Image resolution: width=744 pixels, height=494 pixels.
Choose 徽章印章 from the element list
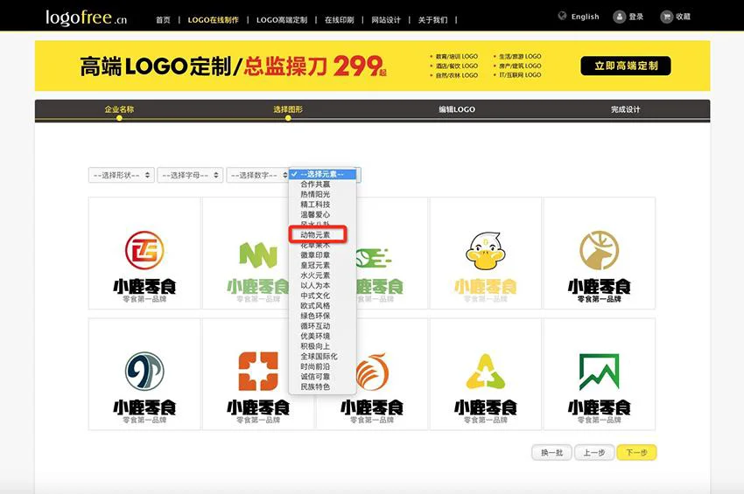(323, 255)
